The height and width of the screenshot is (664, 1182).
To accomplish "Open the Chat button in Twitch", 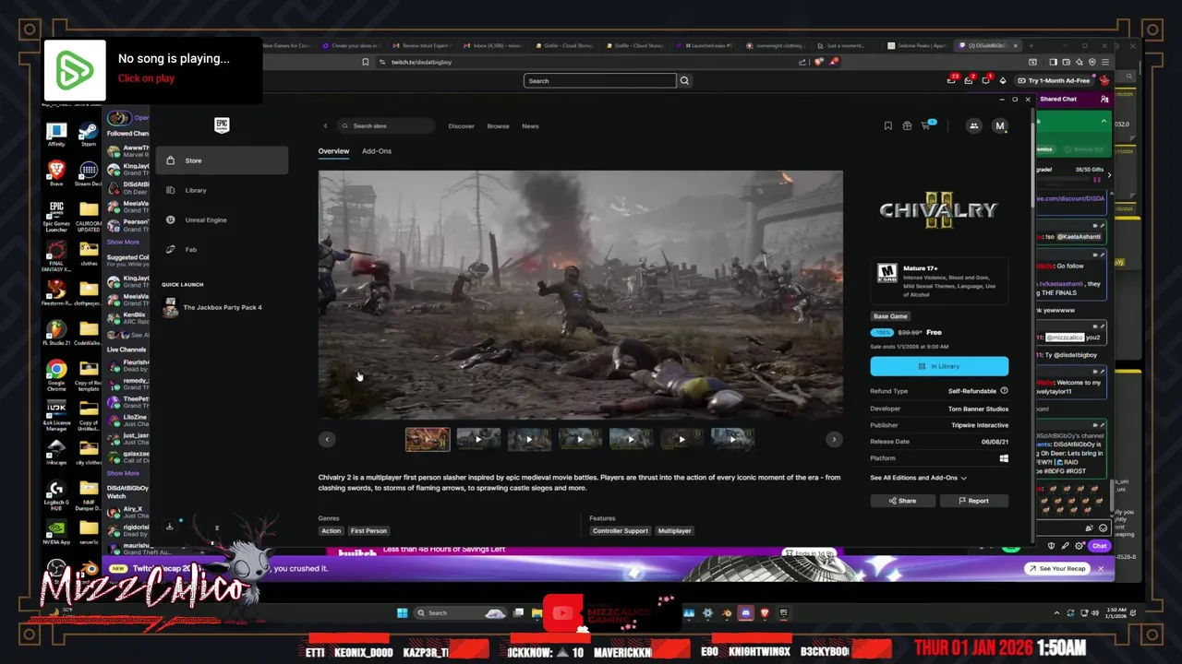I will pyautogui.click(x=1099, y=546).
